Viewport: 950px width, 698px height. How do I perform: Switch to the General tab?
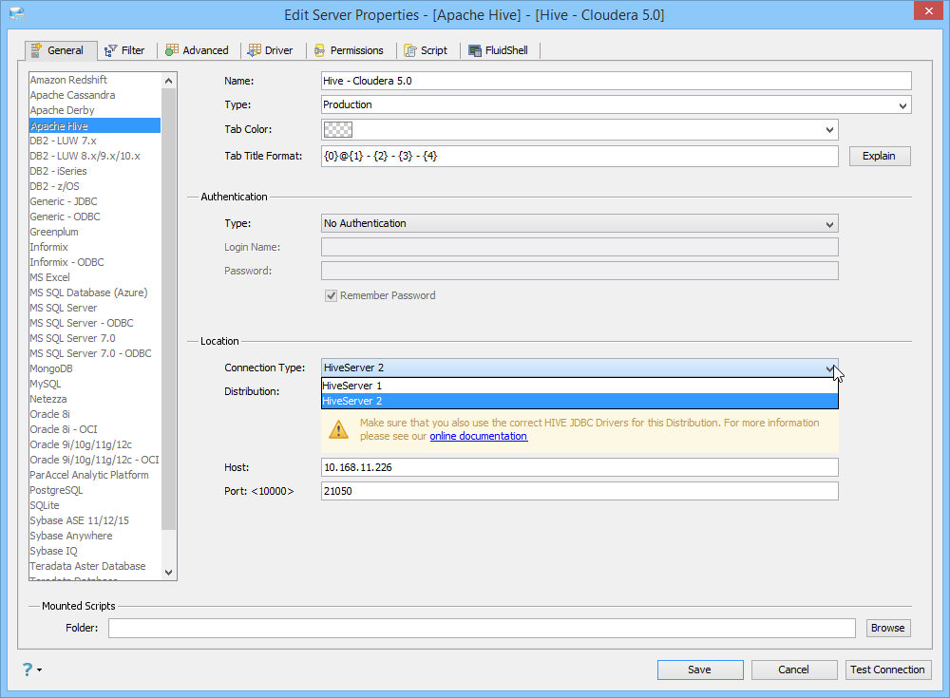61,50
